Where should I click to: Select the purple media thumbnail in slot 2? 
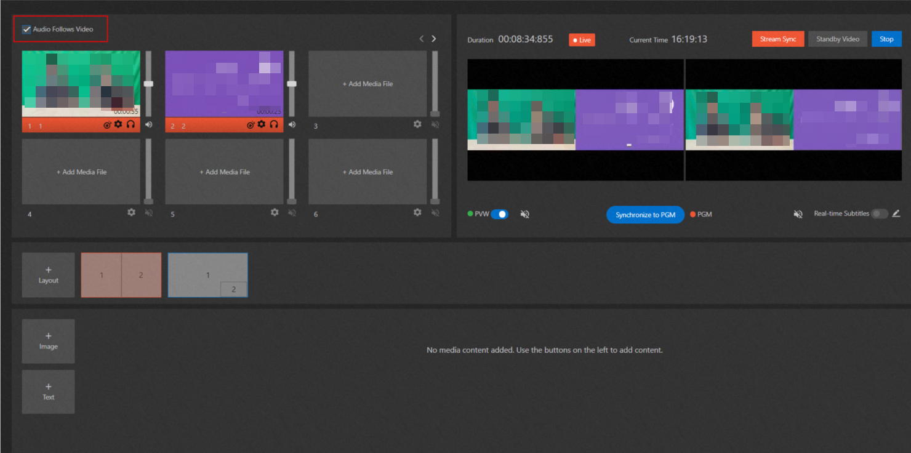click(225, 84)
